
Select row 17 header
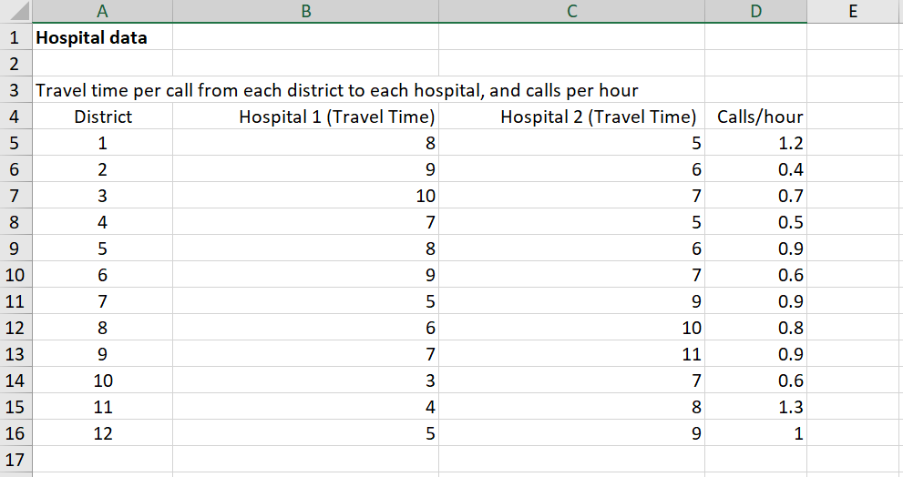click(x=16, y=459)
